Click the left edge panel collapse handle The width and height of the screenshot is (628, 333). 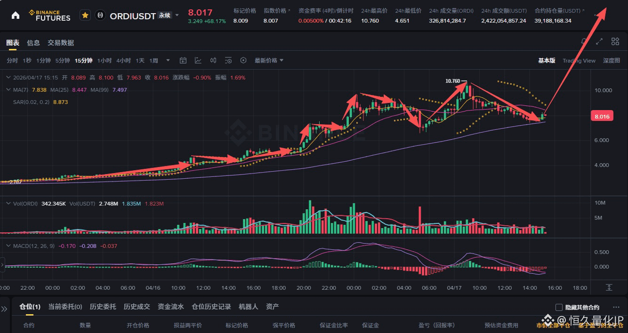pyautogui.click(x=2, y=265)
